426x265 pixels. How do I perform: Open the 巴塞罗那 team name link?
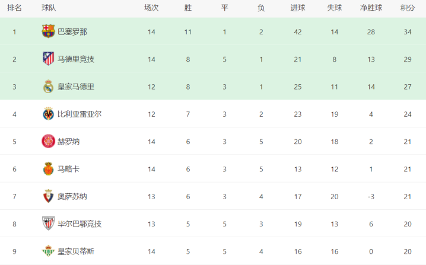coord(72,32)
